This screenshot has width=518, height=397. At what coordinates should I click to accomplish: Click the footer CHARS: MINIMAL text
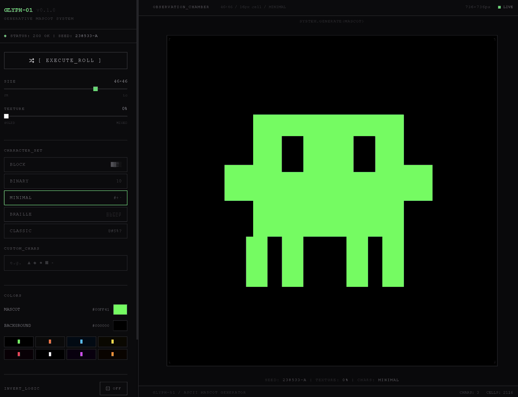point(378,380)
